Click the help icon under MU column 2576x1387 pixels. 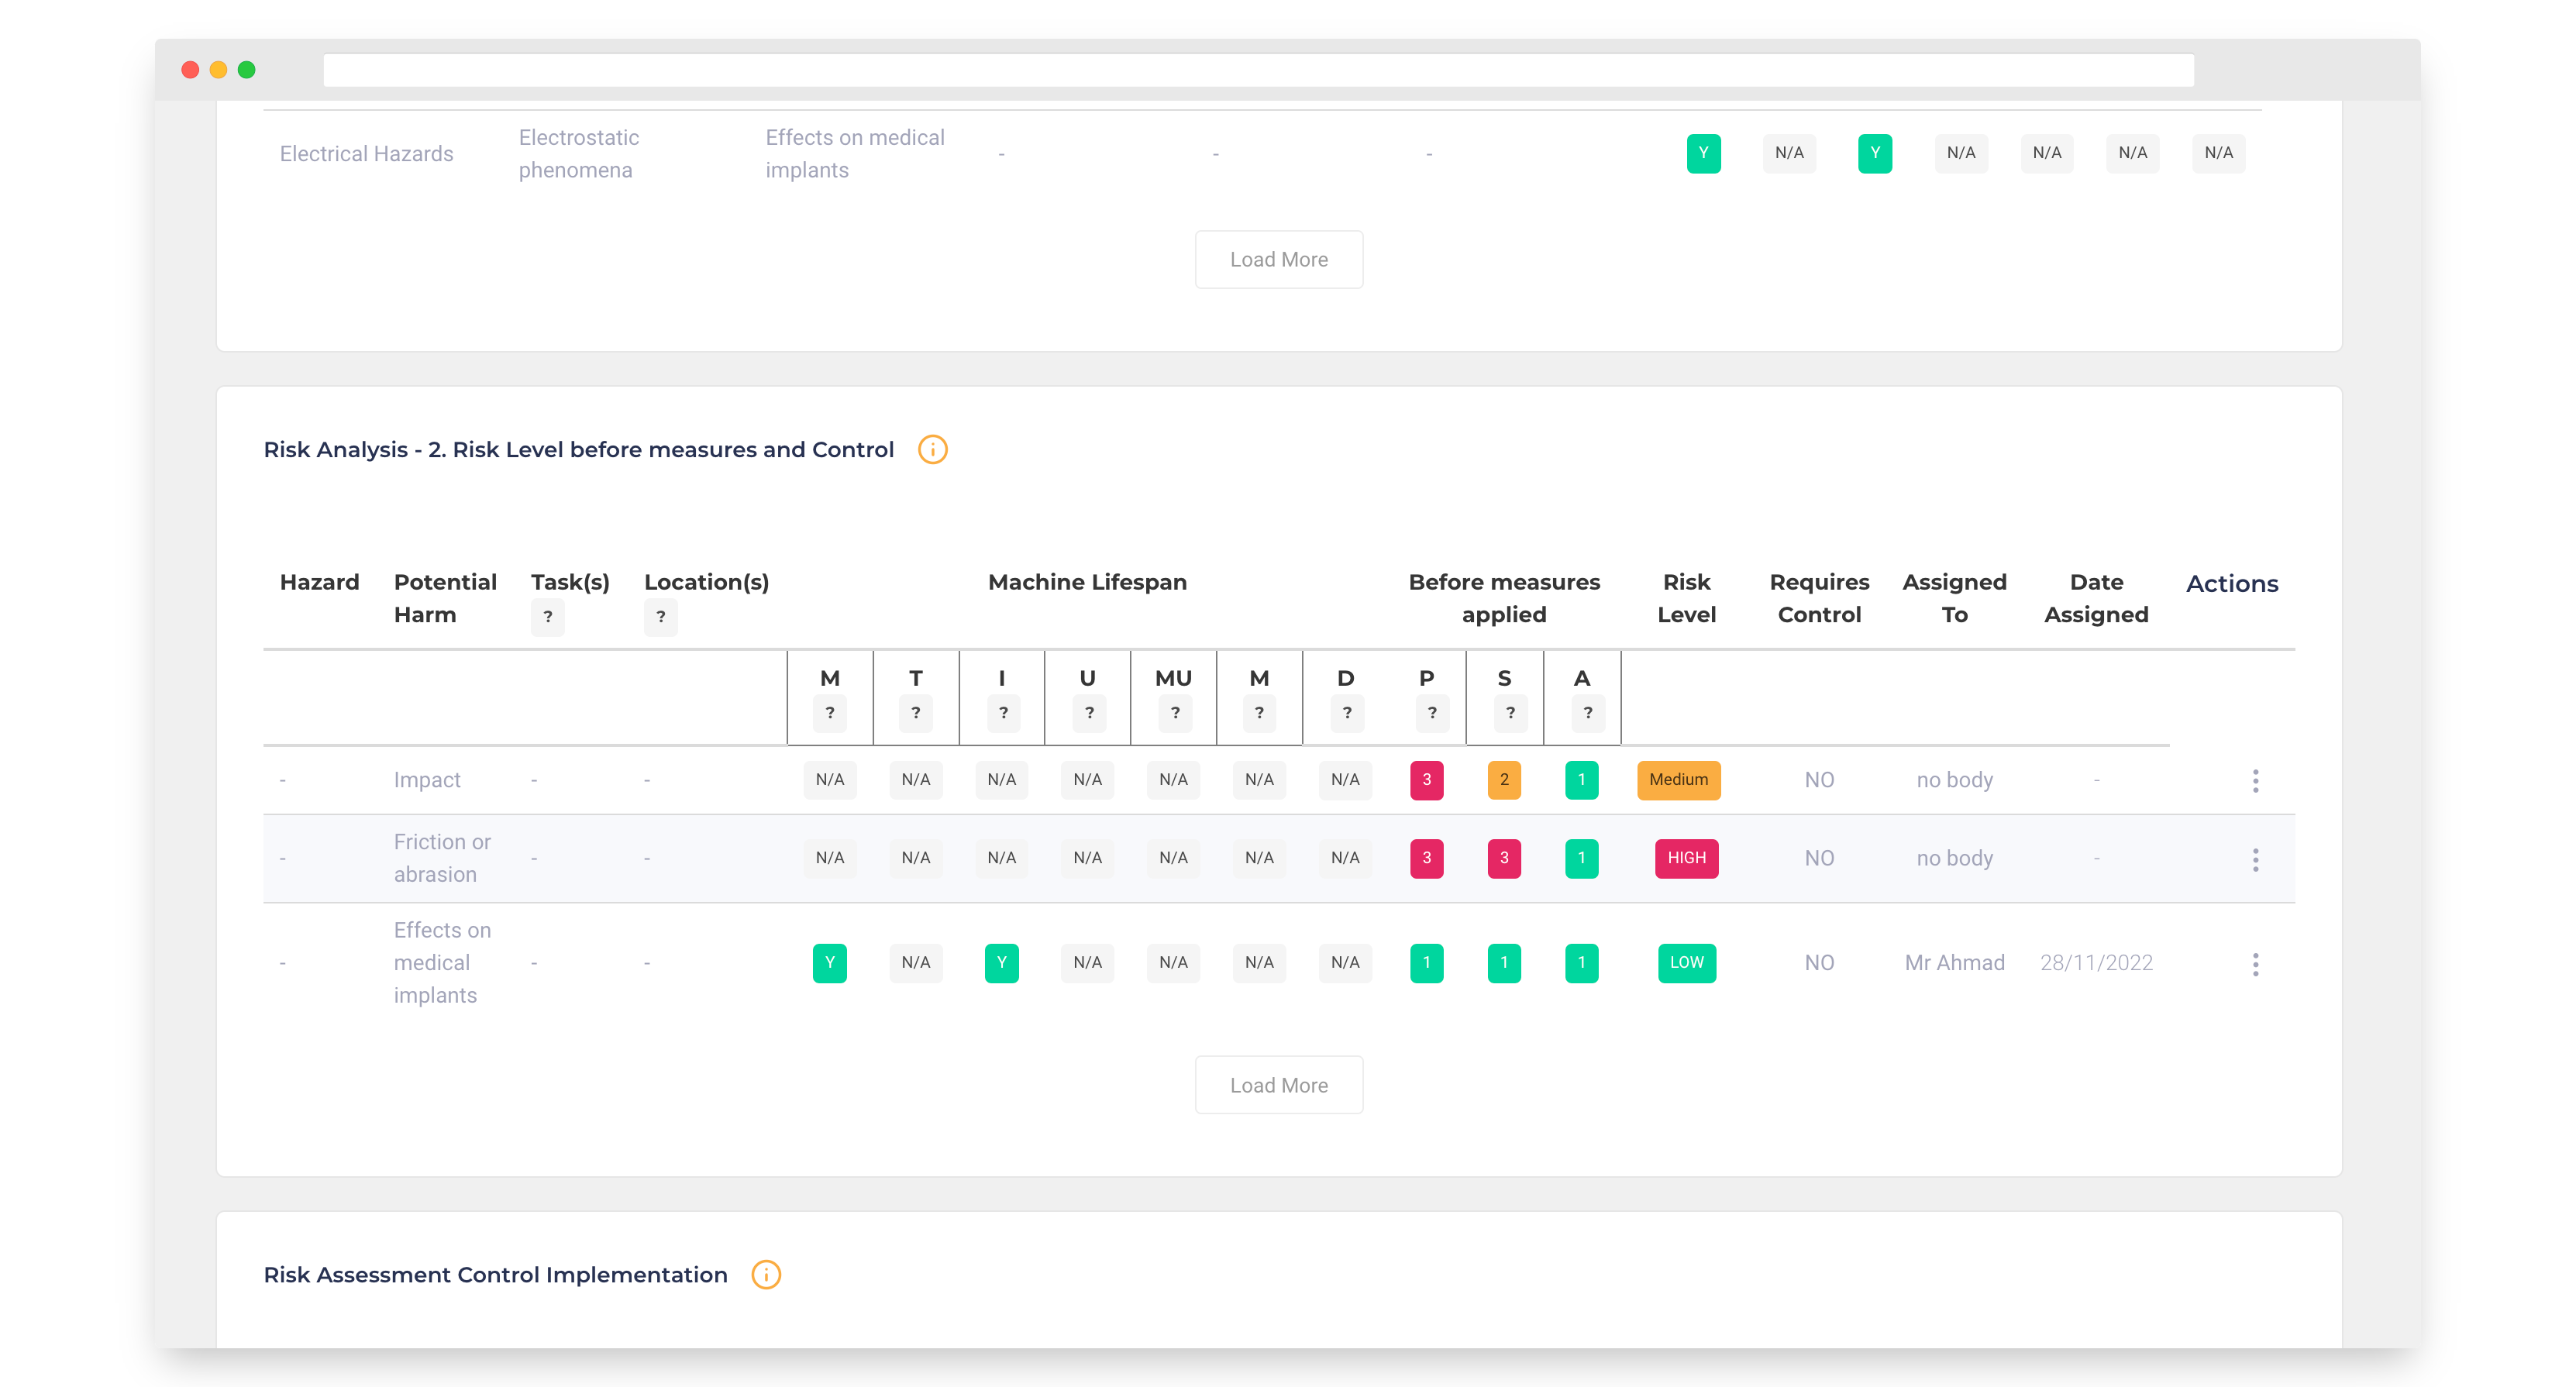point(1174,713)
